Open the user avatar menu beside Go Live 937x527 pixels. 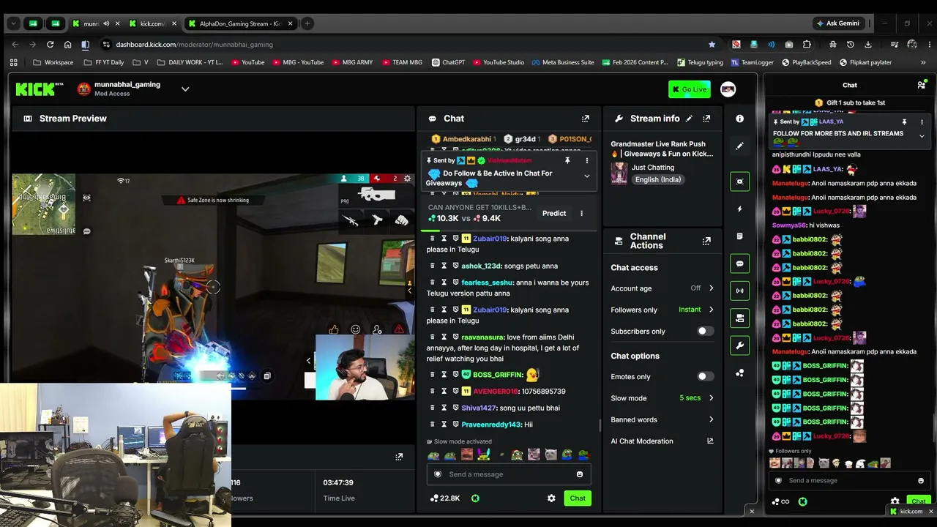tap(728, 89)
